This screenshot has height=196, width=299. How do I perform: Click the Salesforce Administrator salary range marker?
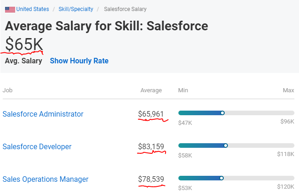[x=222, y=113]
